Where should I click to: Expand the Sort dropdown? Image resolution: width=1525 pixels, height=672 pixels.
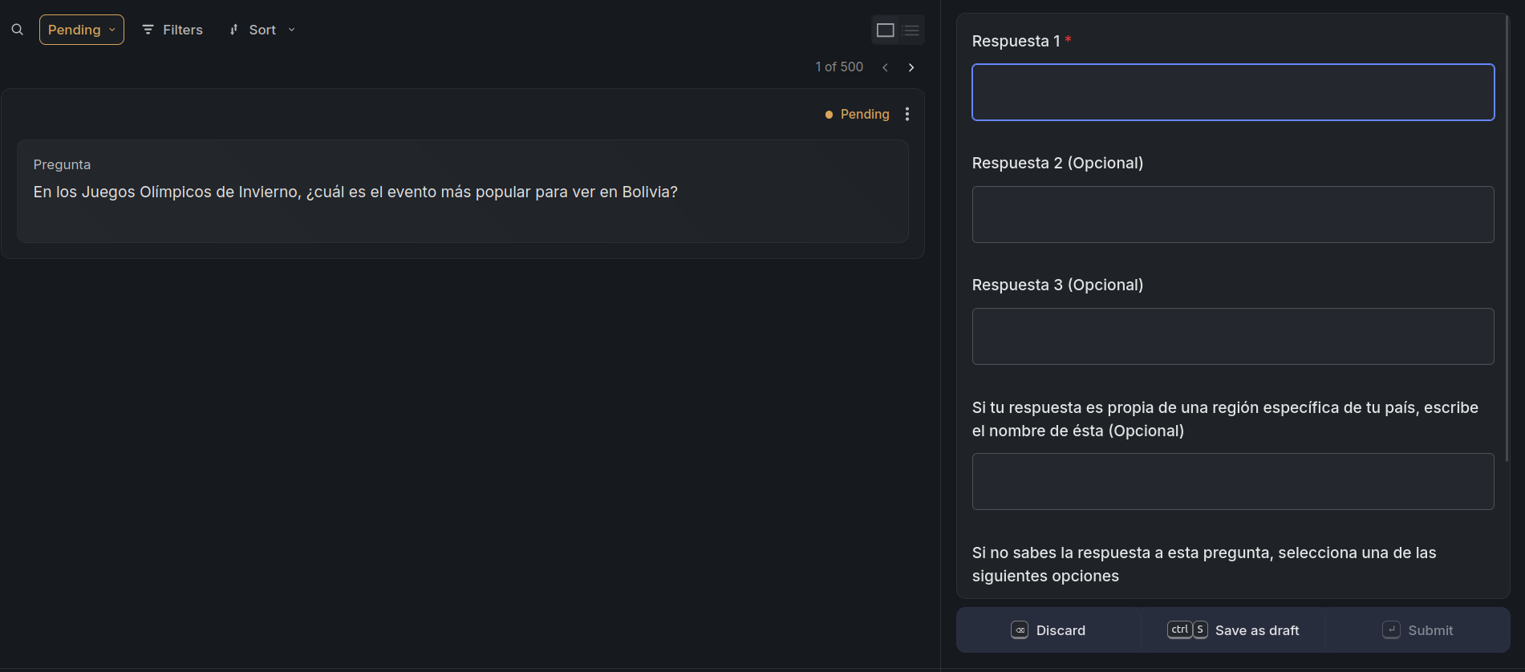tap(262, 30)
